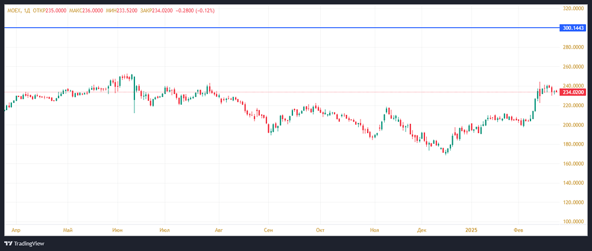Screen dimensions: 592x251
Task: Click the Июн month marker
Action: point(117,229)
